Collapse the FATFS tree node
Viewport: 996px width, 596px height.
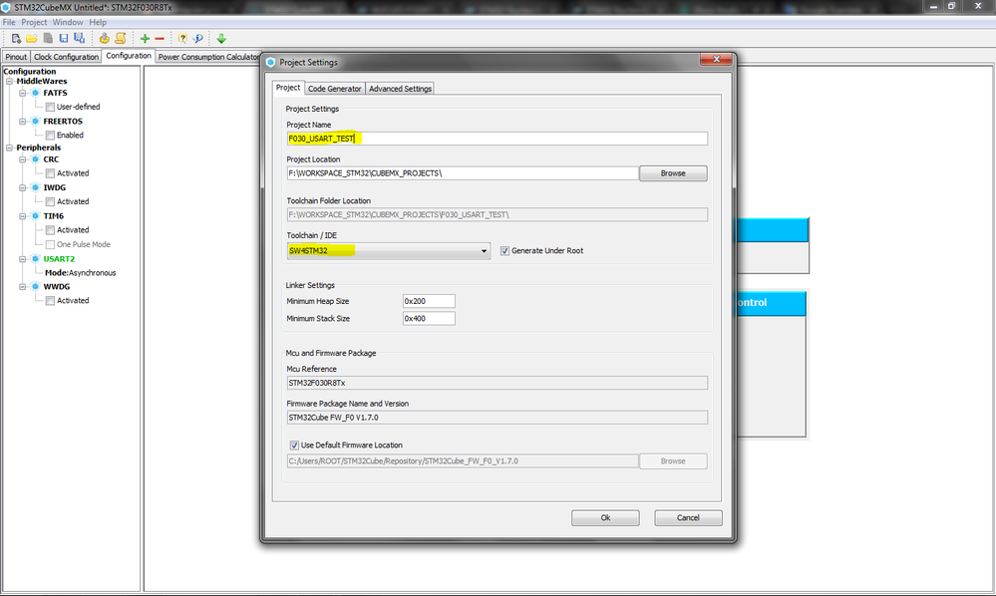point(22,93)
